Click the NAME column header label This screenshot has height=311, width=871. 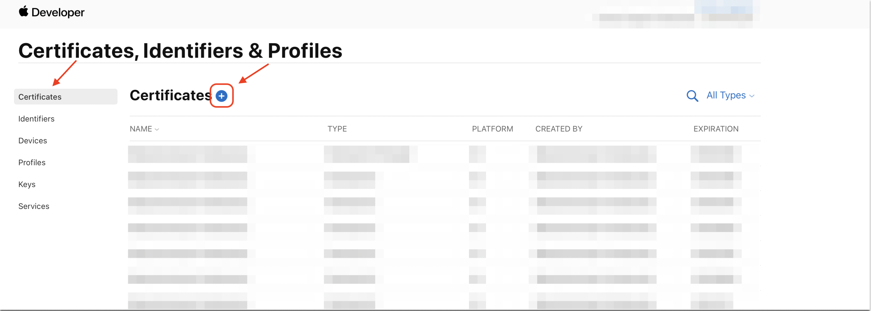click(x=141, y=129)
